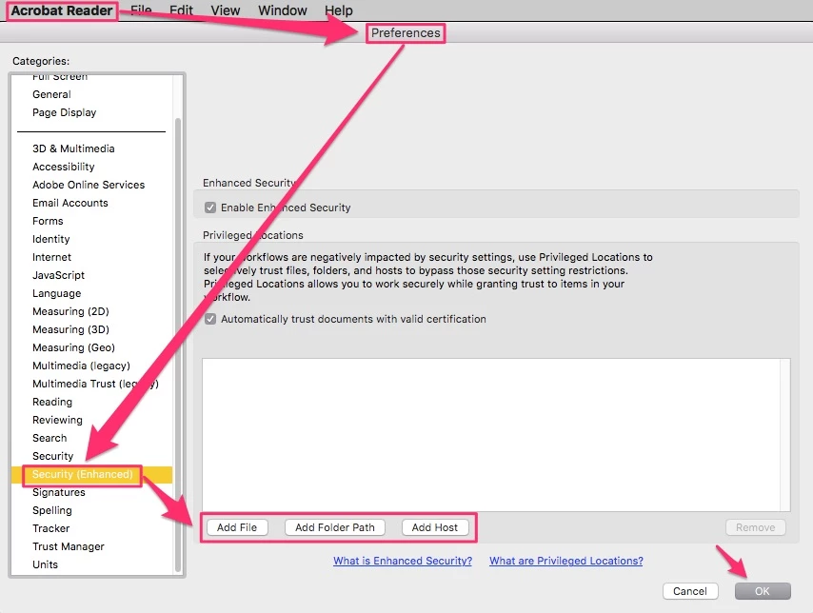Click the Categories list scrollbar

pyautogui.click(x=178, y=345)
